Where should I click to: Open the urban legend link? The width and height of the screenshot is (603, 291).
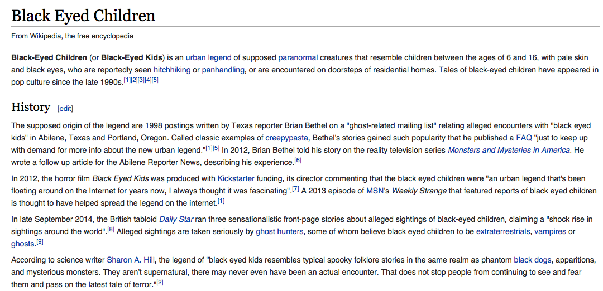pyautogui.click(x=208, y=58)
